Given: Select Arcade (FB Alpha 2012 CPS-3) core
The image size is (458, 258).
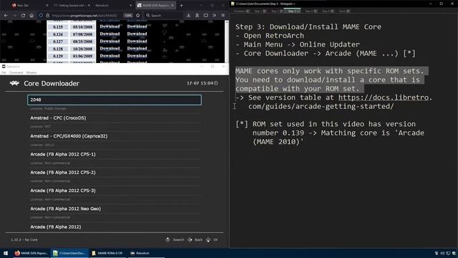Looking at the screenshot, I should tap(114, 191).
